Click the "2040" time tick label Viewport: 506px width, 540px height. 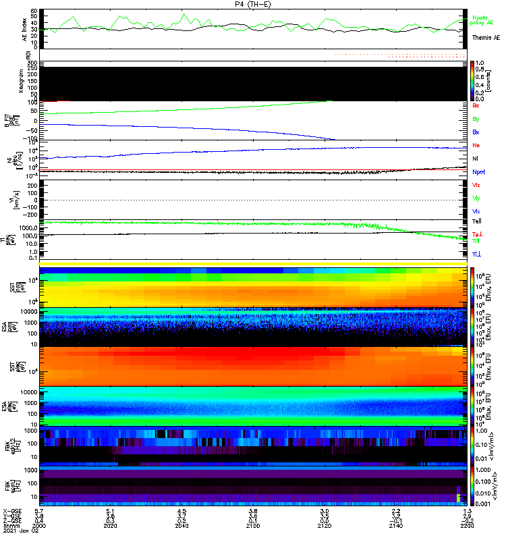(x=181, y=526)
